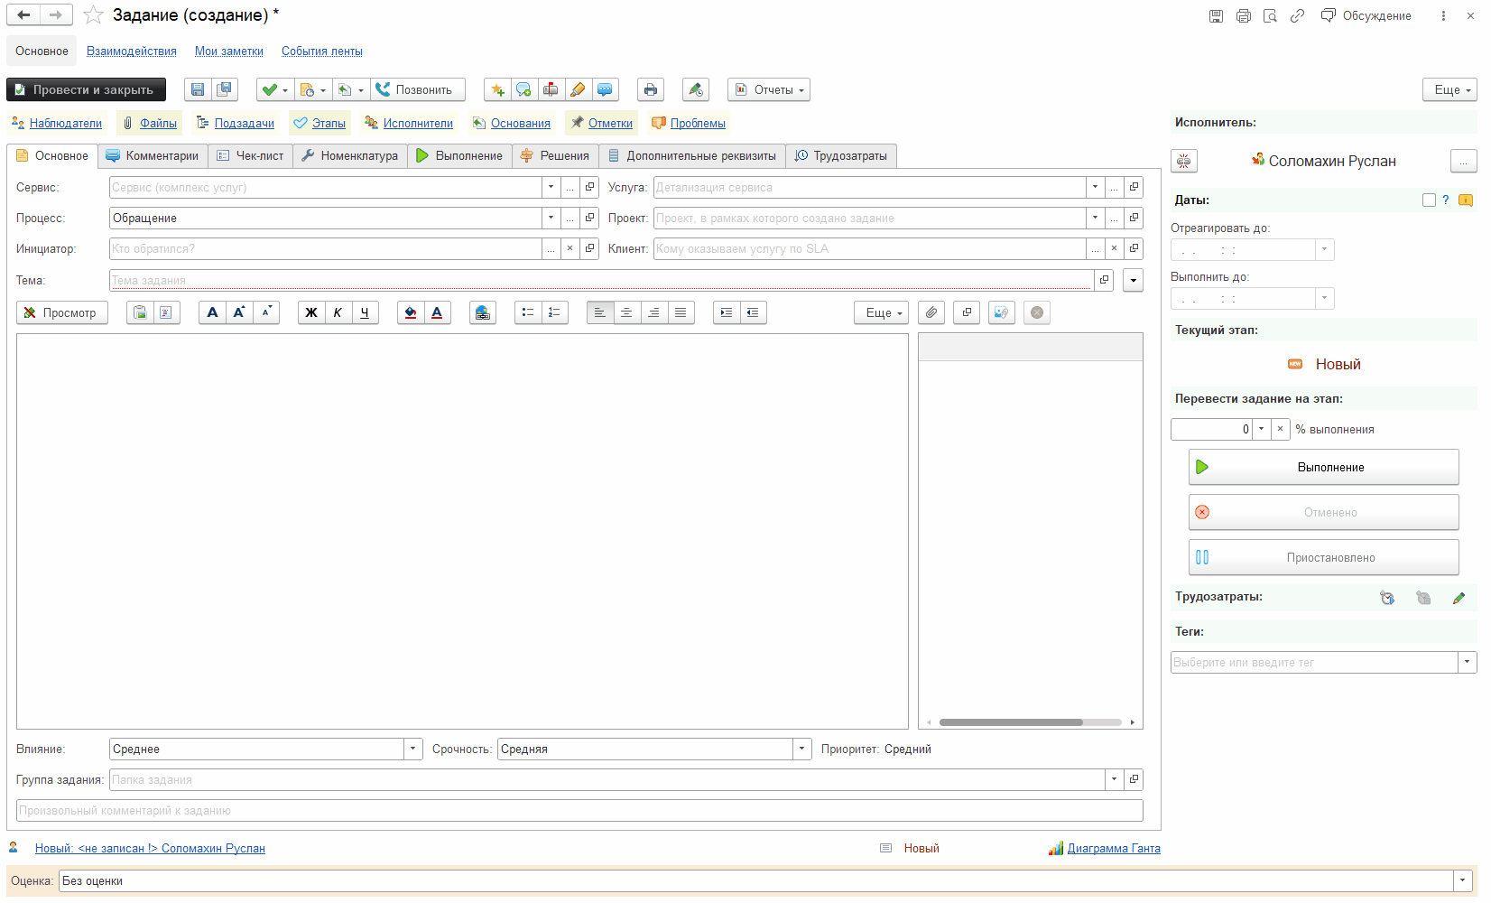Center-align text in the editor
The image size is (1491, 903).
(626, 312)
